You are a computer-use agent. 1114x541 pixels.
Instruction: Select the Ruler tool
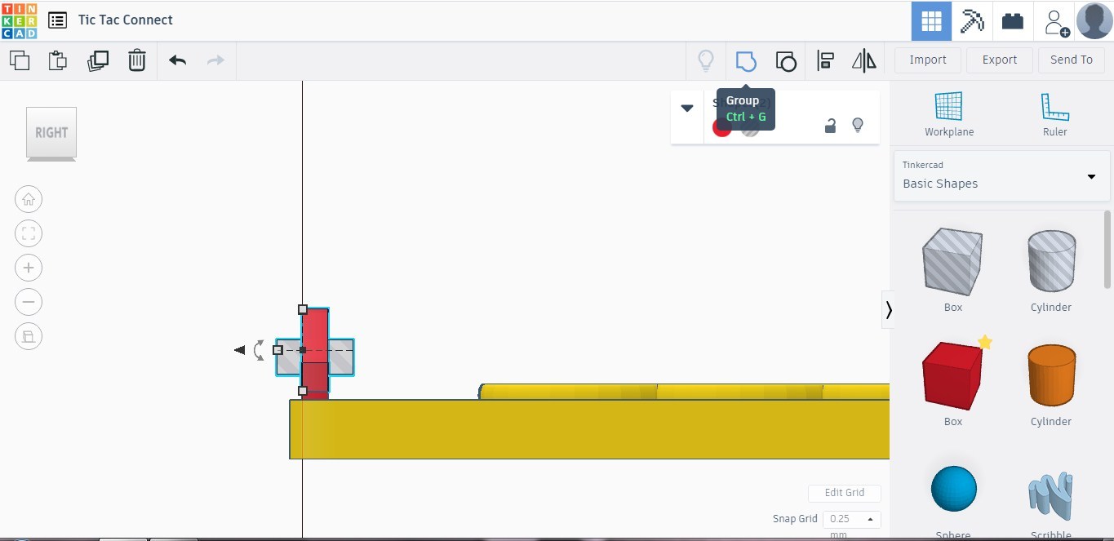click(1055, 113)
